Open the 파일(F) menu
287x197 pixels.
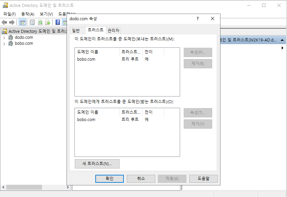[x=10, y=14]
